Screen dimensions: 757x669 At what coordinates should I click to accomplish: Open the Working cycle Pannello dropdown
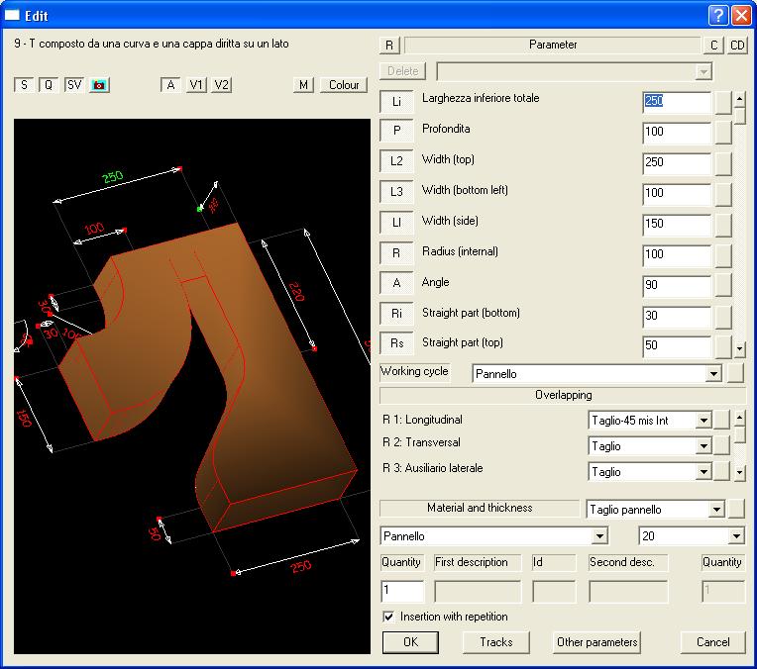coord(712,375)
